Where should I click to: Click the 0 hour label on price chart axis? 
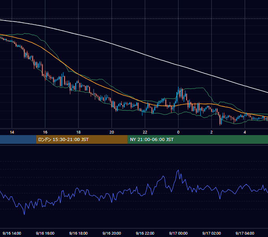(178, 132)
